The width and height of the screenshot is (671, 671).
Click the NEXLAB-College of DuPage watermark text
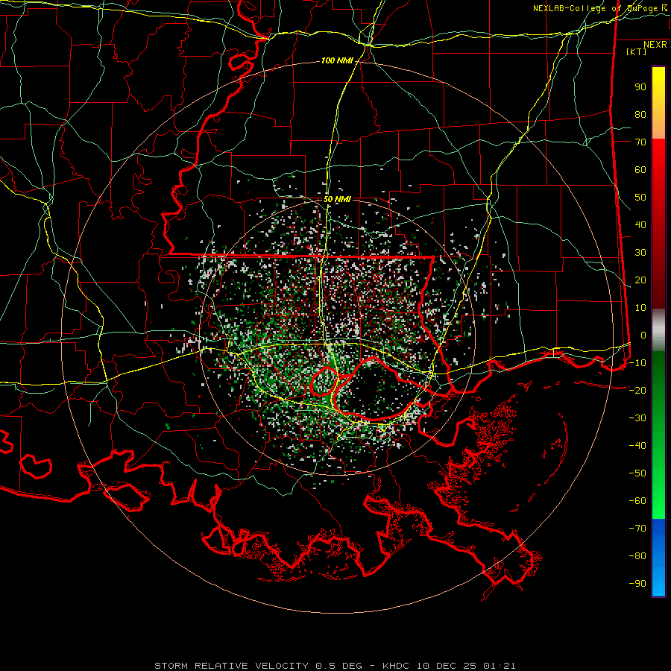point(599,8)
